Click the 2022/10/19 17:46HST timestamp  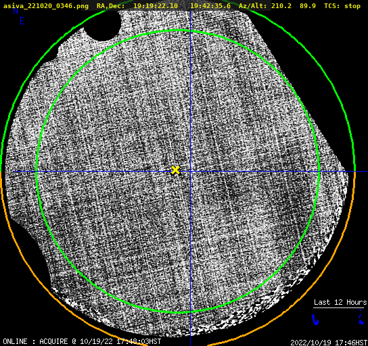pyautogui.click(x=329, y=343)
